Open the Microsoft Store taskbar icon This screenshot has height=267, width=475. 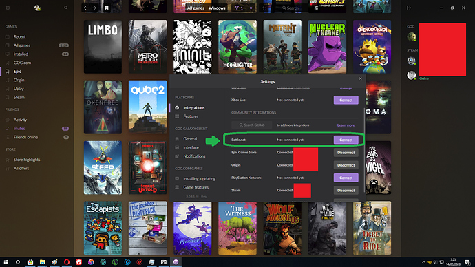(30, 262)
